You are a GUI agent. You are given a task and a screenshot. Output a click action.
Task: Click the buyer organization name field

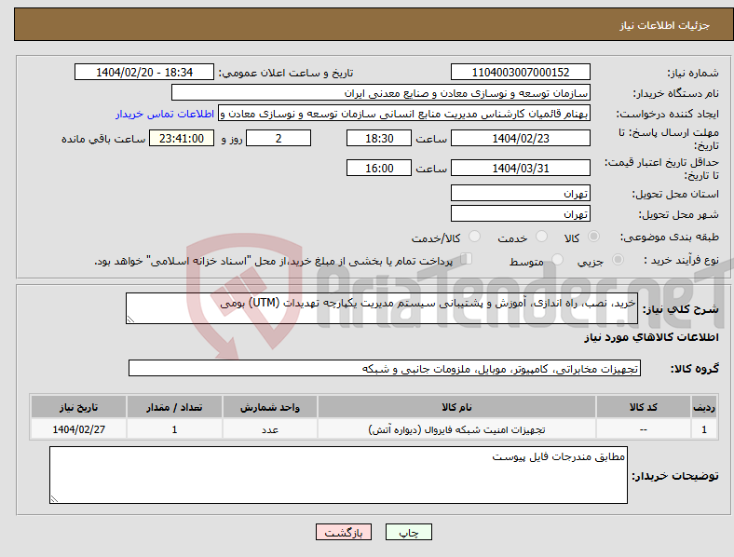[381, 92]
